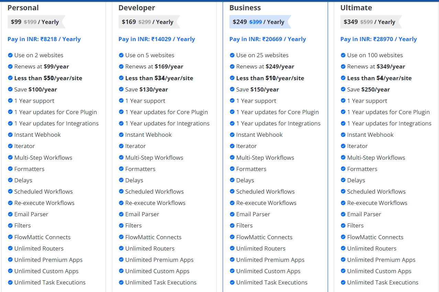The width and height of the screenshot is (439, 292).
Task: Open the Pay in INR ₹8218 yearly link
Action: (44, 39)
